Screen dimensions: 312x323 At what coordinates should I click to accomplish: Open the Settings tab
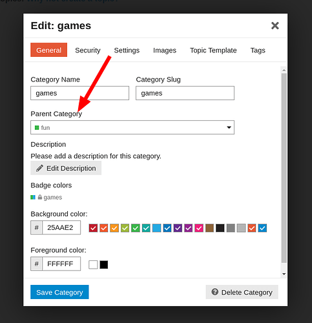(x=127, y=50)
